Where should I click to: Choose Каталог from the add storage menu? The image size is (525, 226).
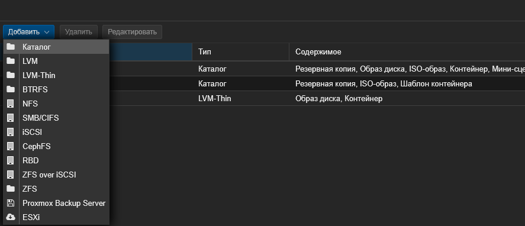[x=56, y=47]
